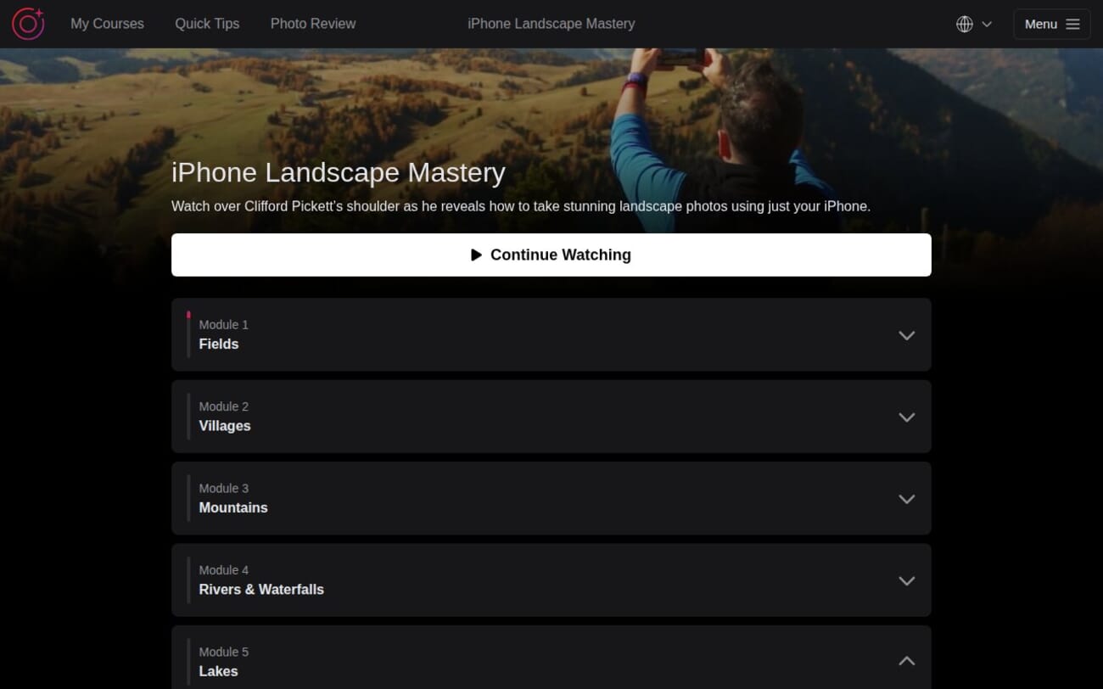Select the chevron beside the globe icon
Screen dimensions: 1103x689
tap(987, 25)
